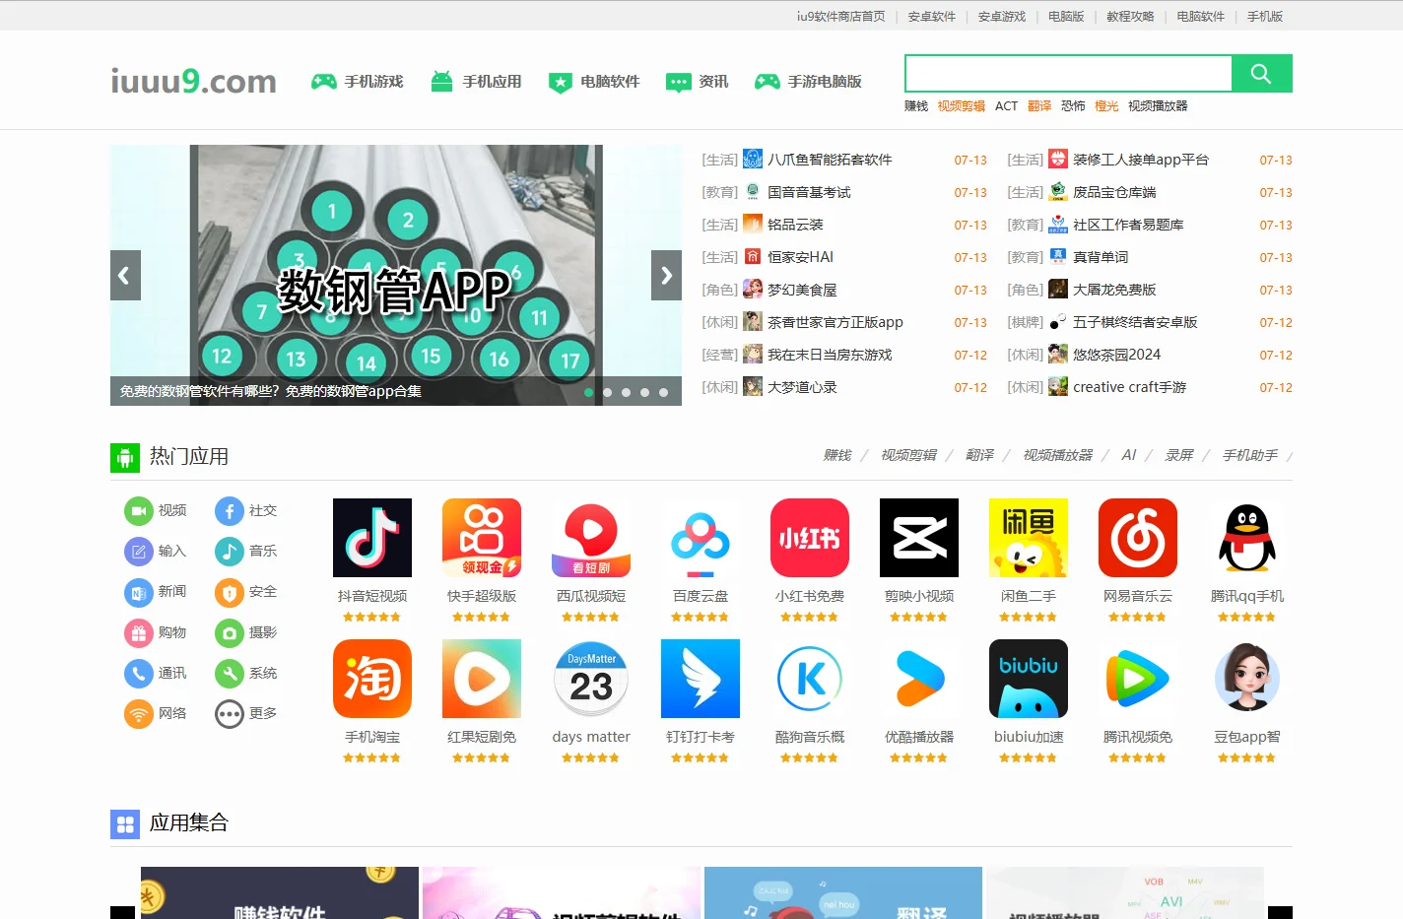Viewport: 1403px width, 919px height.
Task: Open 国音音基考试 list entry
Action: pyautogui.click(x=809, y=192)
